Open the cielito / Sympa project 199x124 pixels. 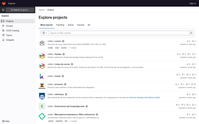pyautogui.click(x=54, y=54)
